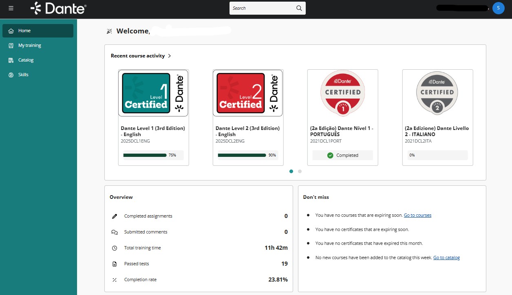Image resolution: width=512 pixels, height=295 pixels.
Task: Open Dante Level 1 (3rd Edition) English title
Action: coord(153,131)
